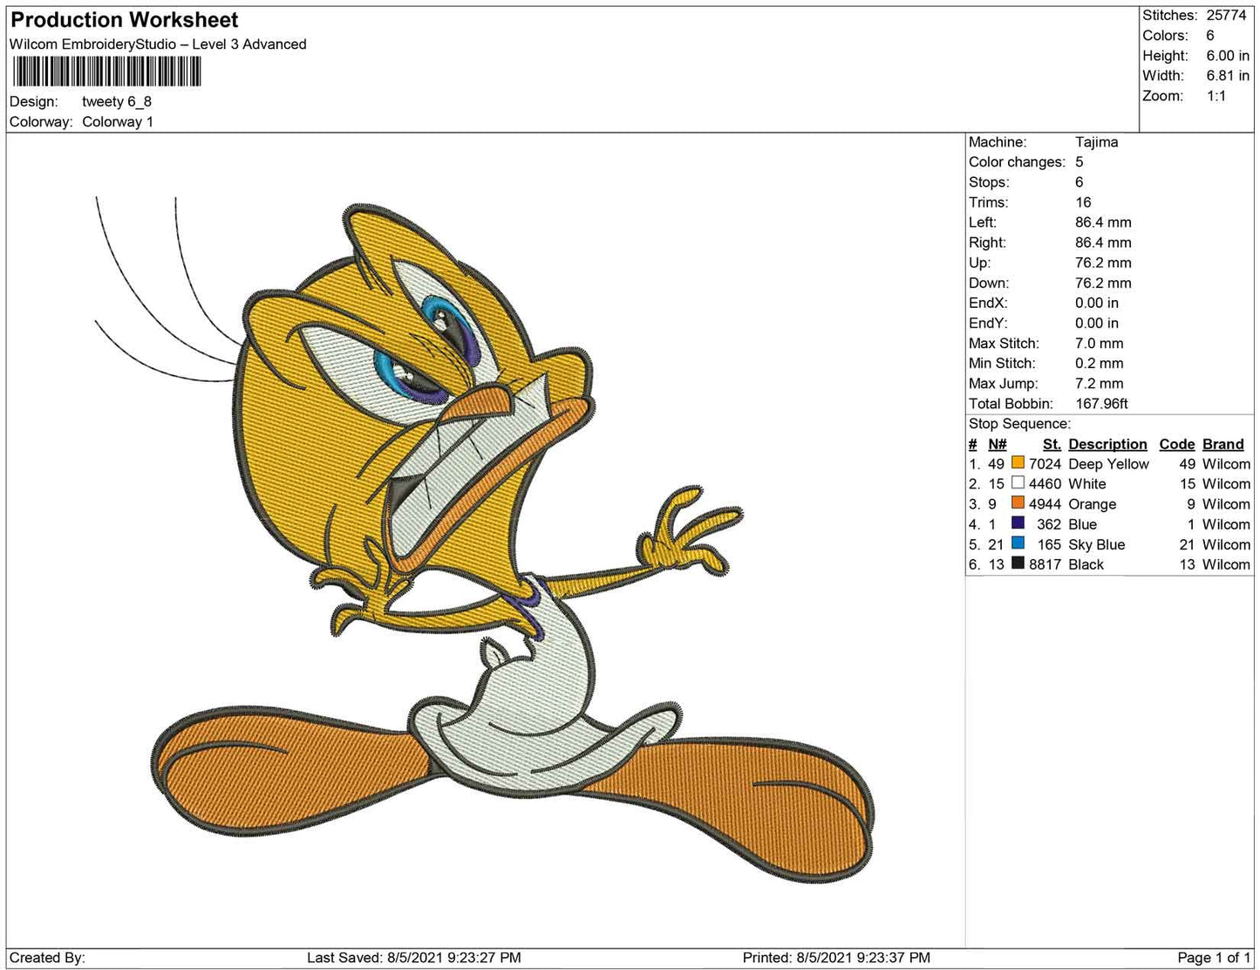The width and height of the screenshot is (1260, 970).
Task: Select the White thread color swatch
Action: 1018,483
